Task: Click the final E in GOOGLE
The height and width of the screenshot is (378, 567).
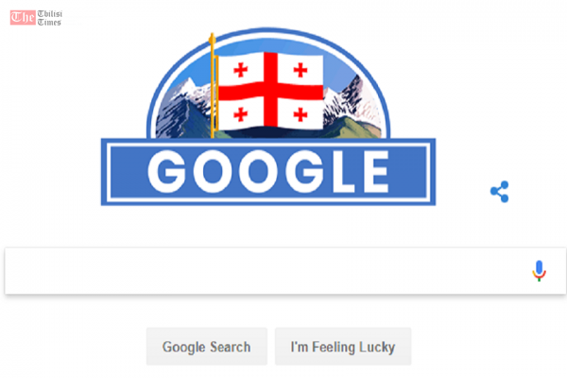Action: (376, 172)
